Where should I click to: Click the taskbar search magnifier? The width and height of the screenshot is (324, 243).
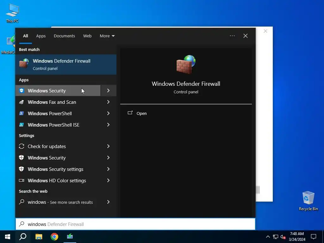pyautogui.click(x=23, y=237)
